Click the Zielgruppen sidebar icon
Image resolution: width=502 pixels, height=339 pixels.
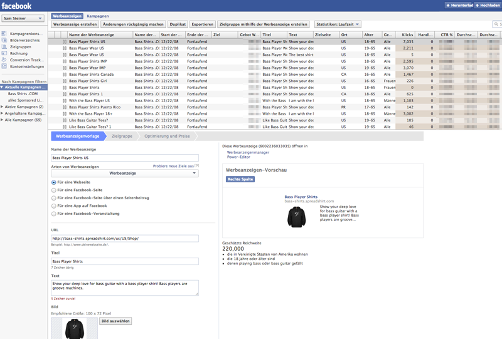pyautogui.click(x=4, y=47)
